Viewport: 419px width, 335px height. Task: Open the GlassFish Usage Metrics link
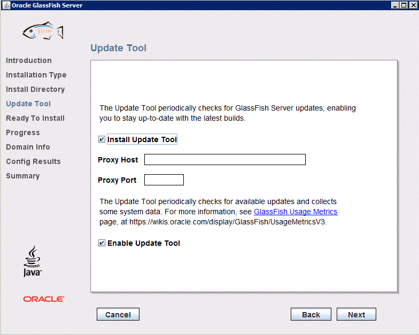pyautogui.click(x=296, y=212)
